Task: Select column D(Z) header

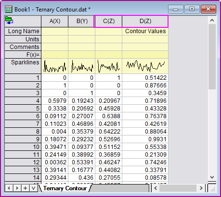Action: coord(145,21)
